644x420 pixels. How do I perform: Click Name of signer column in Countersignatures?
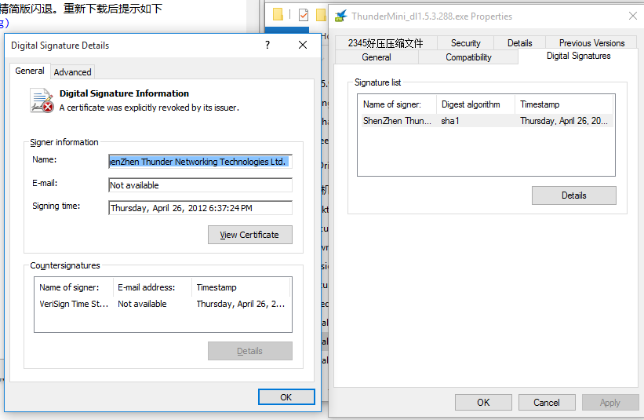tap(75, 287)
